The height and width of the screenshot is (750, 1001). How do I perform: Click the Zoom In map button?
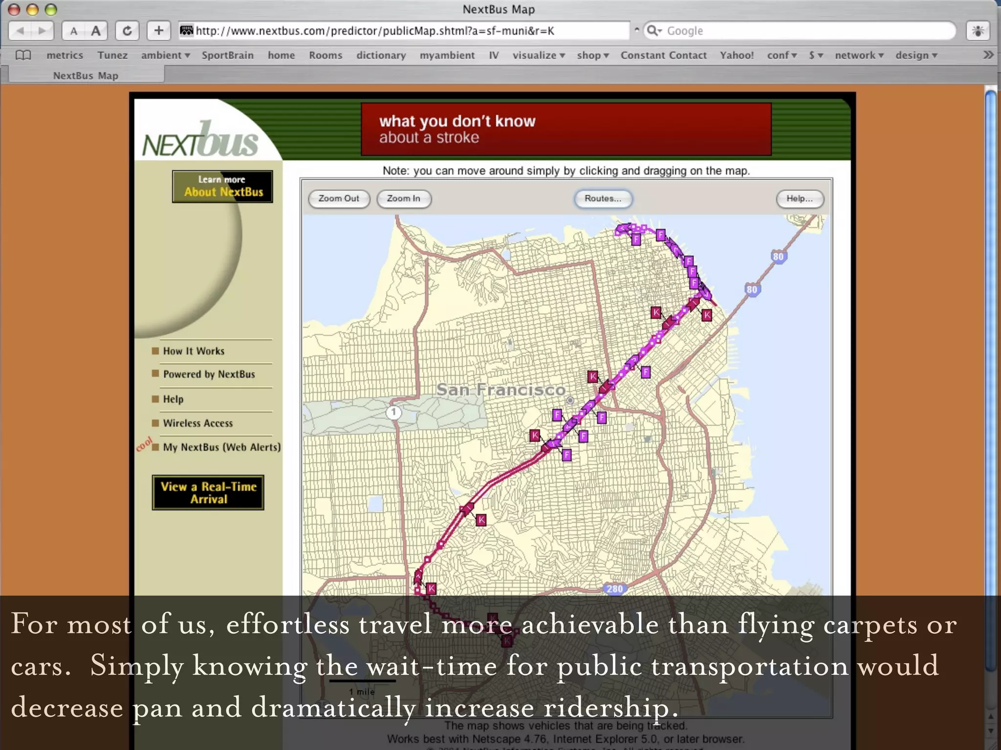point(404,199)
